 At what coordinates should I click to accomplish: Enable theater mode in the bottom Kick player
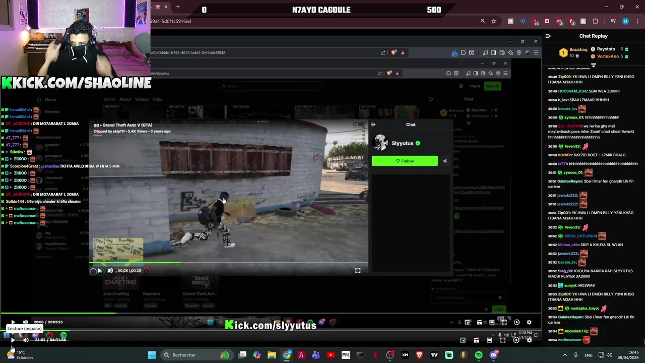489,340
